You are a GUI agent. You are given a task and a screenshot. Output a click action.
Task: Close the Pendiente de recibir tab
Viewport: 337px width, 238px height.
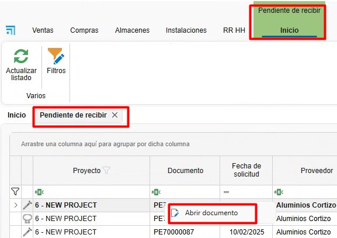[x=115, y=115]
